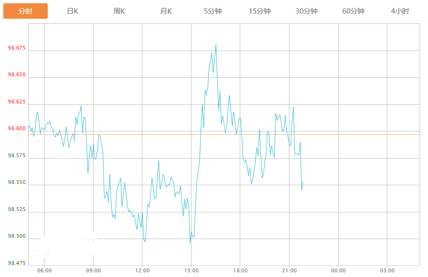Viewport: 428px width, 277px height.
Task: Switch to the 5分钟 interval tab
Action: click(213, 11)
